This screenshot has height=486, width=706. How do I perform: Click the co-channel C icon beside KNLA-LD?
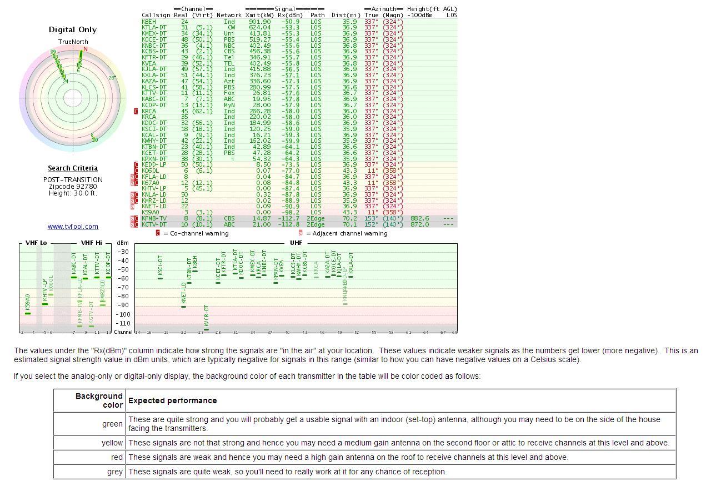coord(137,194)
